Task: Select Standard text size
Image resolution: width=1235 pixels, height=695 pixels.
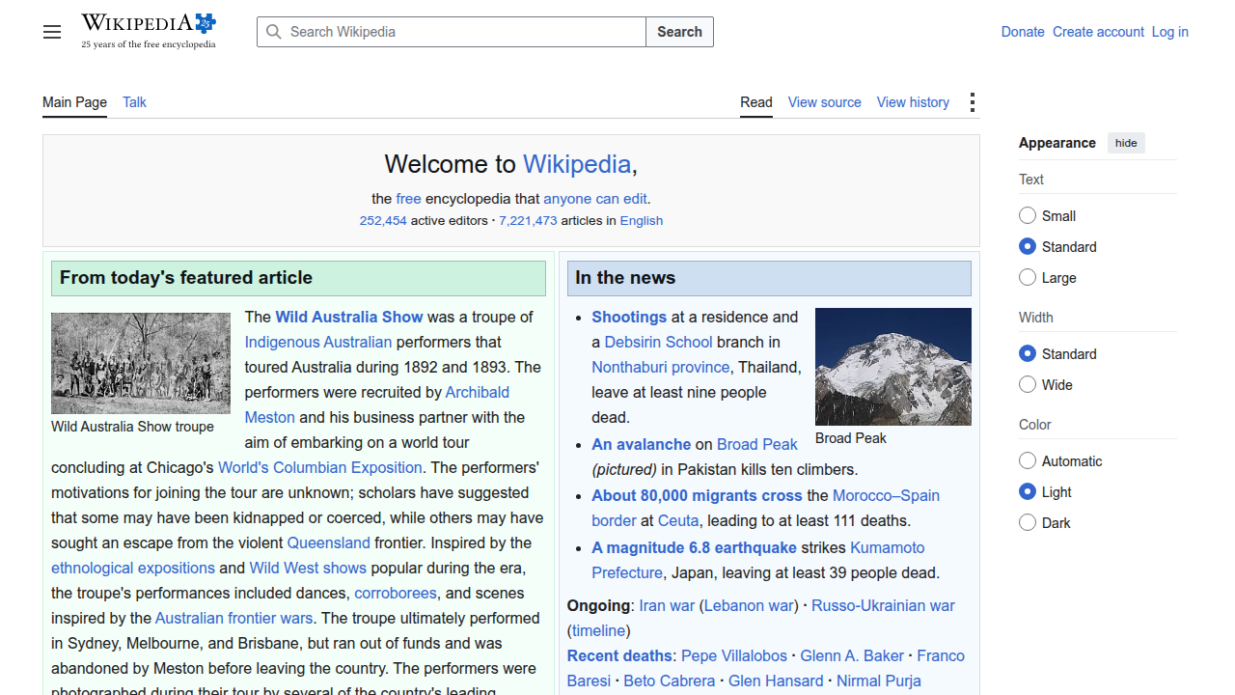Action: point(1028,246)
